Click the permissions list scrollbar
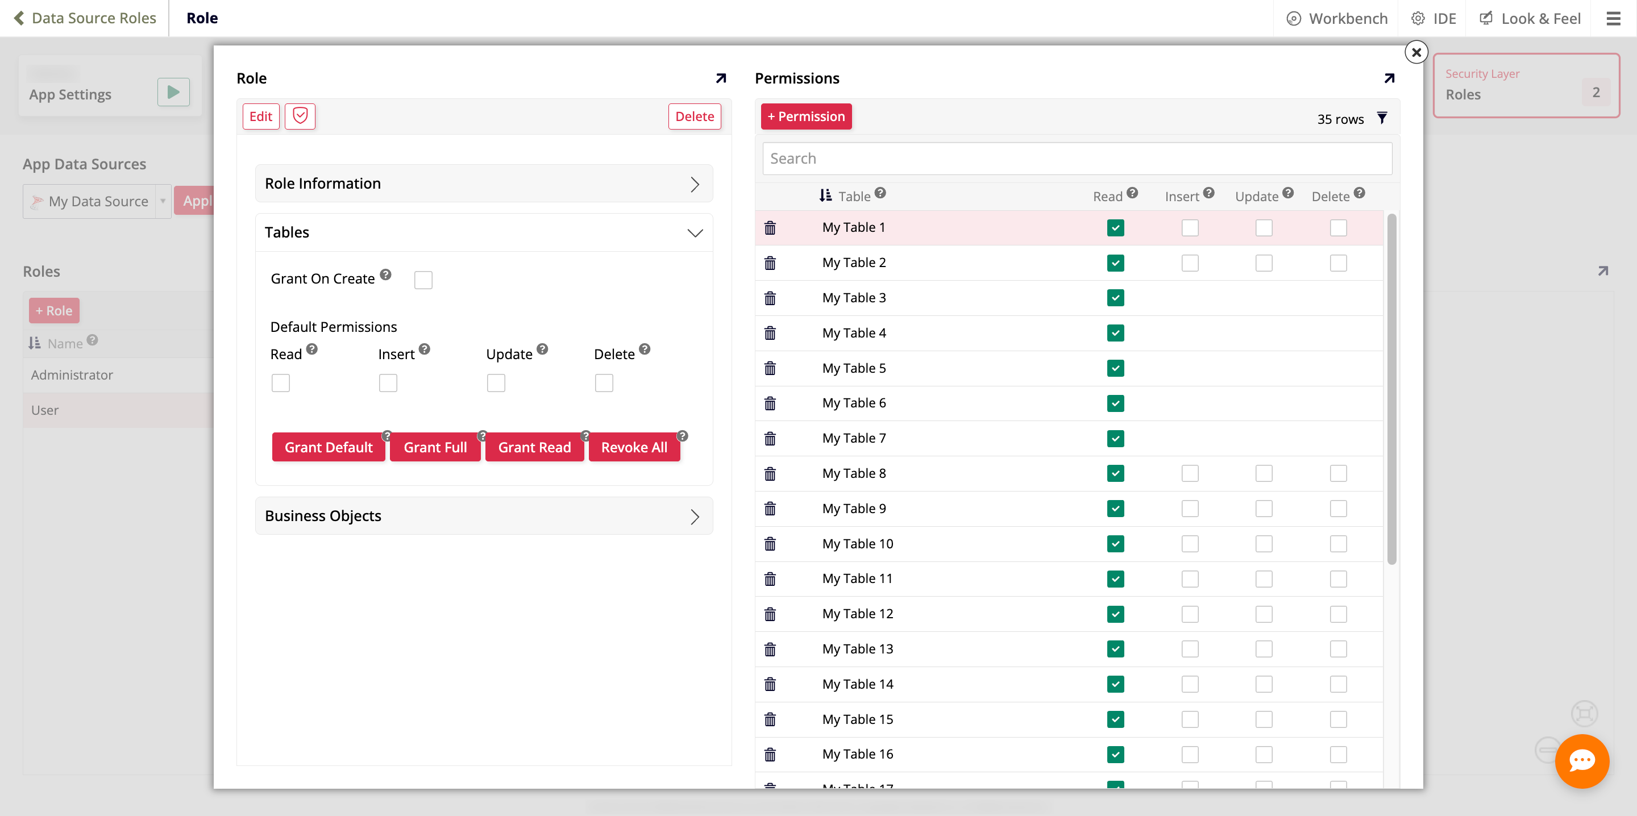1637x816 pixels. [x=1391, y=389]
